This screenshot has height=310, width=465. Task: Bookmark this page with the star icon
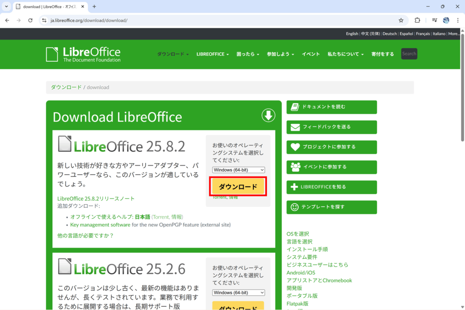pos(401,20)
